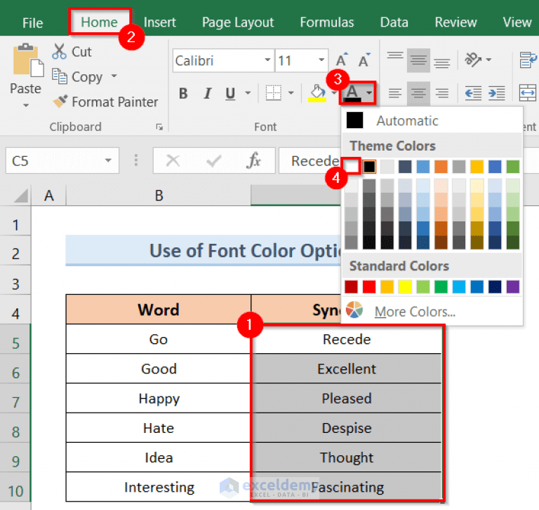Expand the Name Box dropdown

(108, 160)
